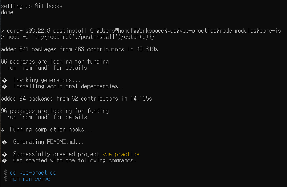The height and width of the screenshot is (187, 287).
Task: Click the added 94 packages line
Action: coord(76,98)
